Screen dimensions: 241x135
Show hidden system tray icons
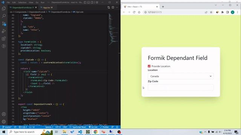tap(205, 132)
